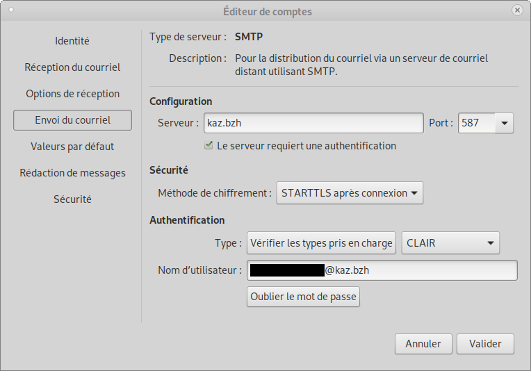
Task: Click Vérifier les types pris en charge
Action: pyautogui.click(x=321, y=243)
